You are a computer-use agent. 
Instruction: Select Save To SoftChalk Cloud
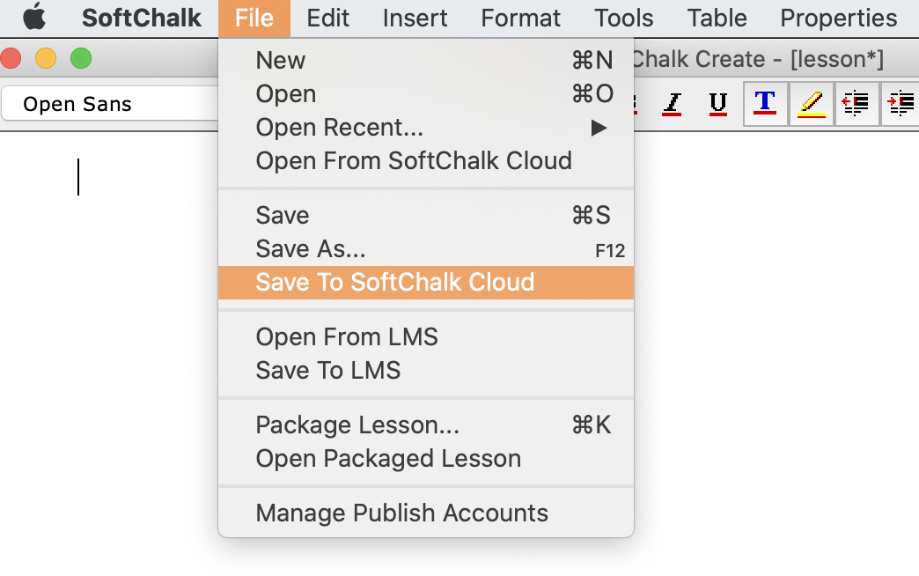pyautogui.click(x=394, y=282)
